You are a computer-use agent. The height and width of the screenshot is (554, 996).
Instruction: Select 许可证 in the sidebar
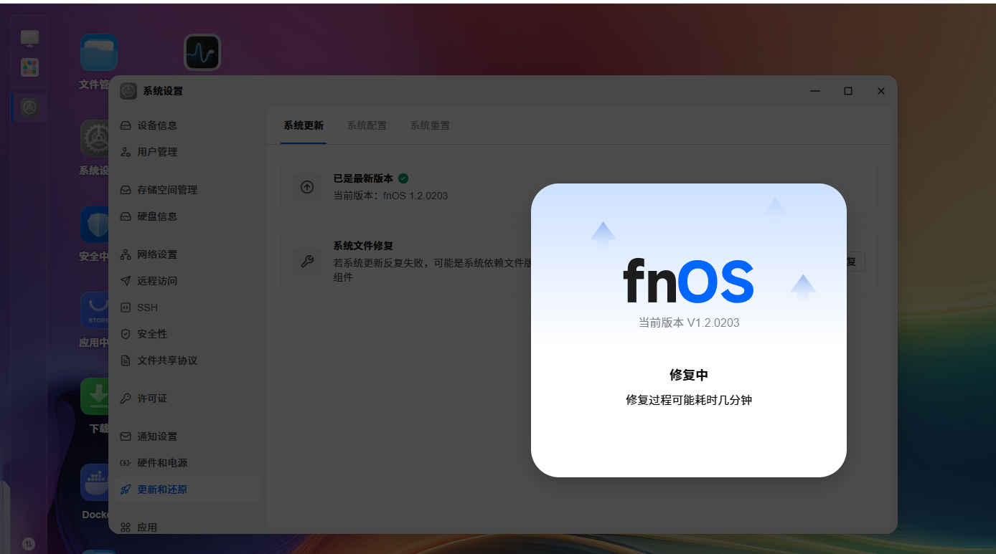(x=187, y=398)
